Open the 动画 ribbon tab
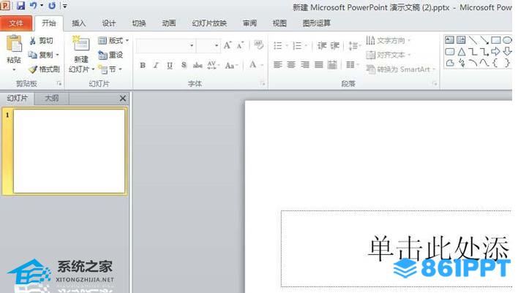The image size is (518, 293). pyautogui.click(x=169, y=23)
